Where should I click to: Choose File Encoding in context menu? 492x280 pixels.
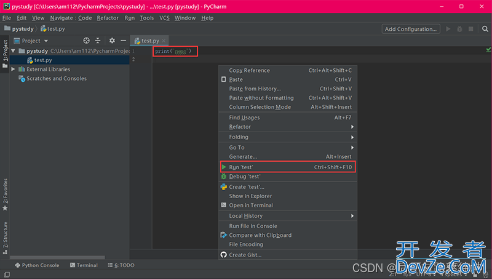[x=288, y=244]
